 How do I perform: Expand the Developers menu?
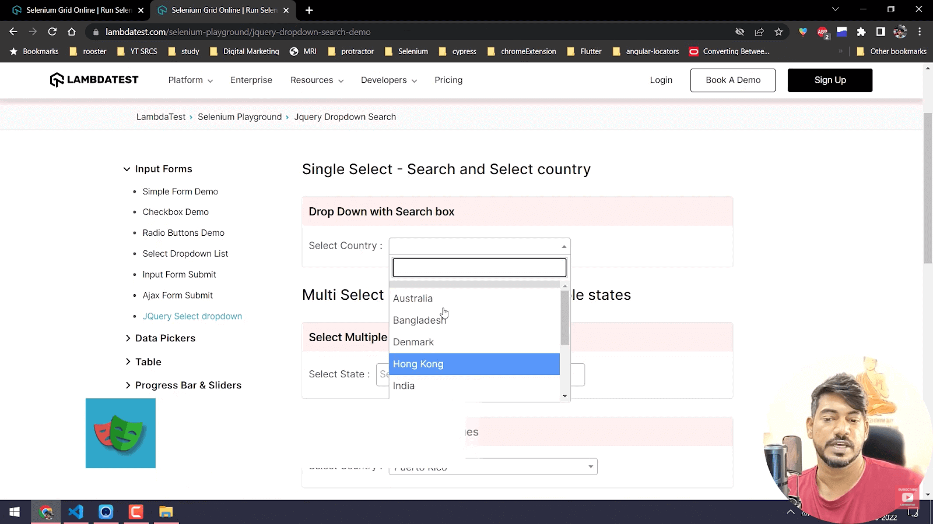pyautogui.click(x=389, y=80)
